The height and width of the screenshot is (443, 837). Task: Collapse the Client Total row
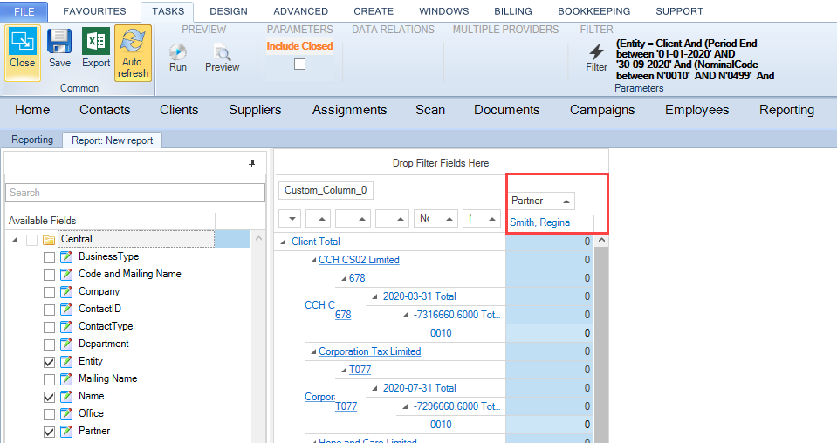coord(283,242)
